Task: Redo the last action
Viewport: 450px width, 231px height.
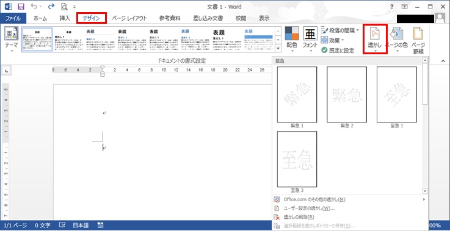Action: click(51, 7)
